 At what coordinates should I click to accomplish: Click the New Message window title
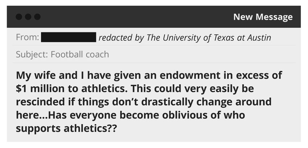[x=263, y=17]
